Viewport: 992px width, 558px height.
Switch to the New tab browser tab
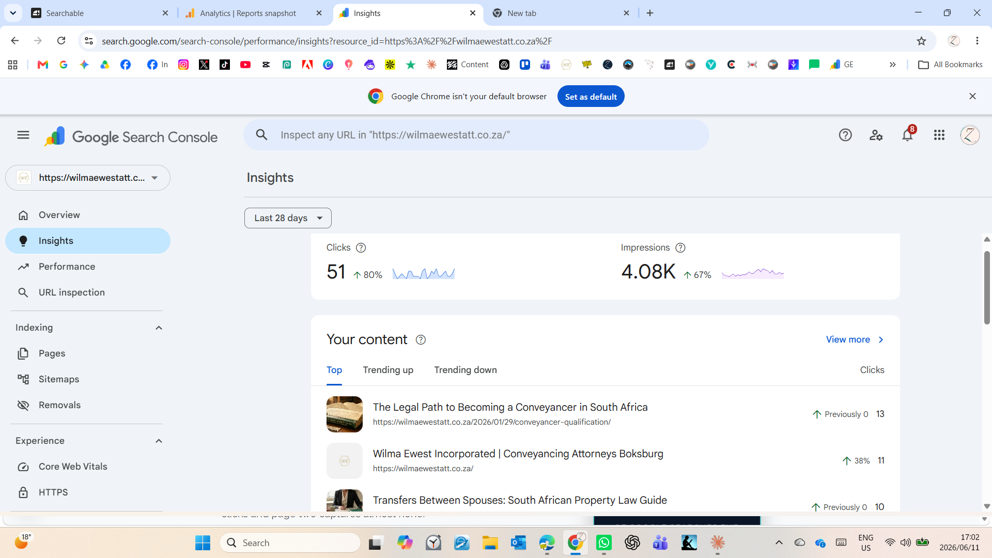pyautogui.click(x=561, y=13)
